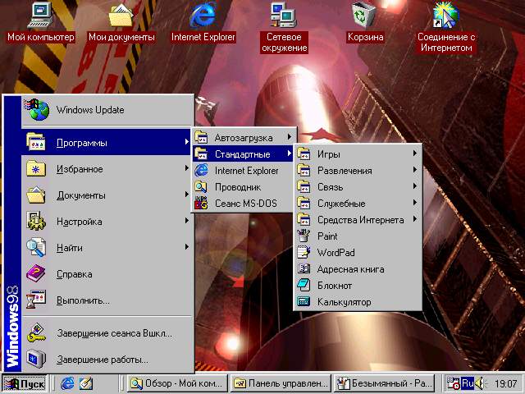Click the Проводник explorer icon

(201, 187)
